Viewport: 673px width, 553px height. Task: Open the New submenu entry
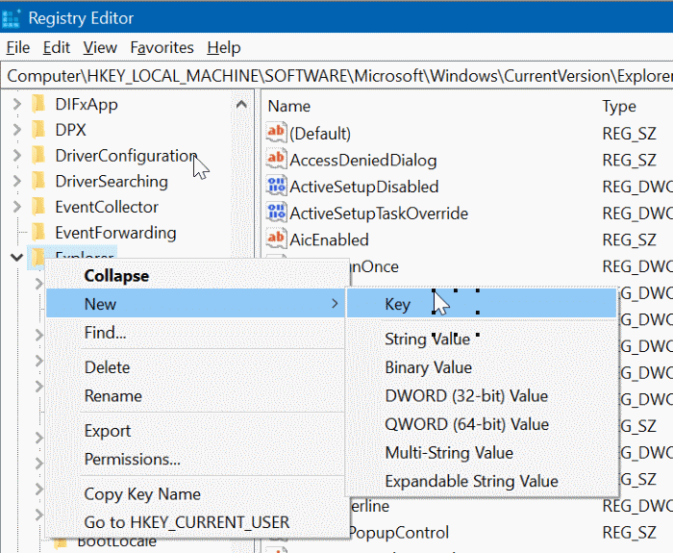click(x=195, y=304)
